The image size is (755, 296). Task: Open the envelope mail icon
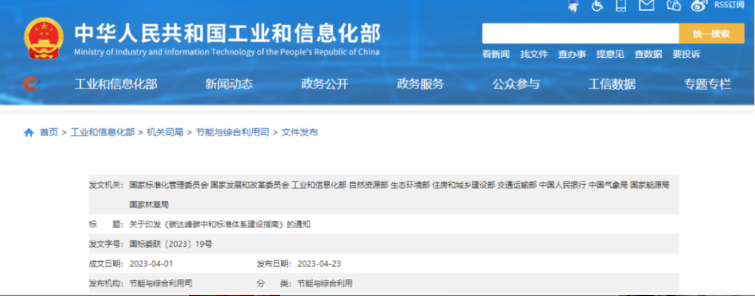[646, 6]
